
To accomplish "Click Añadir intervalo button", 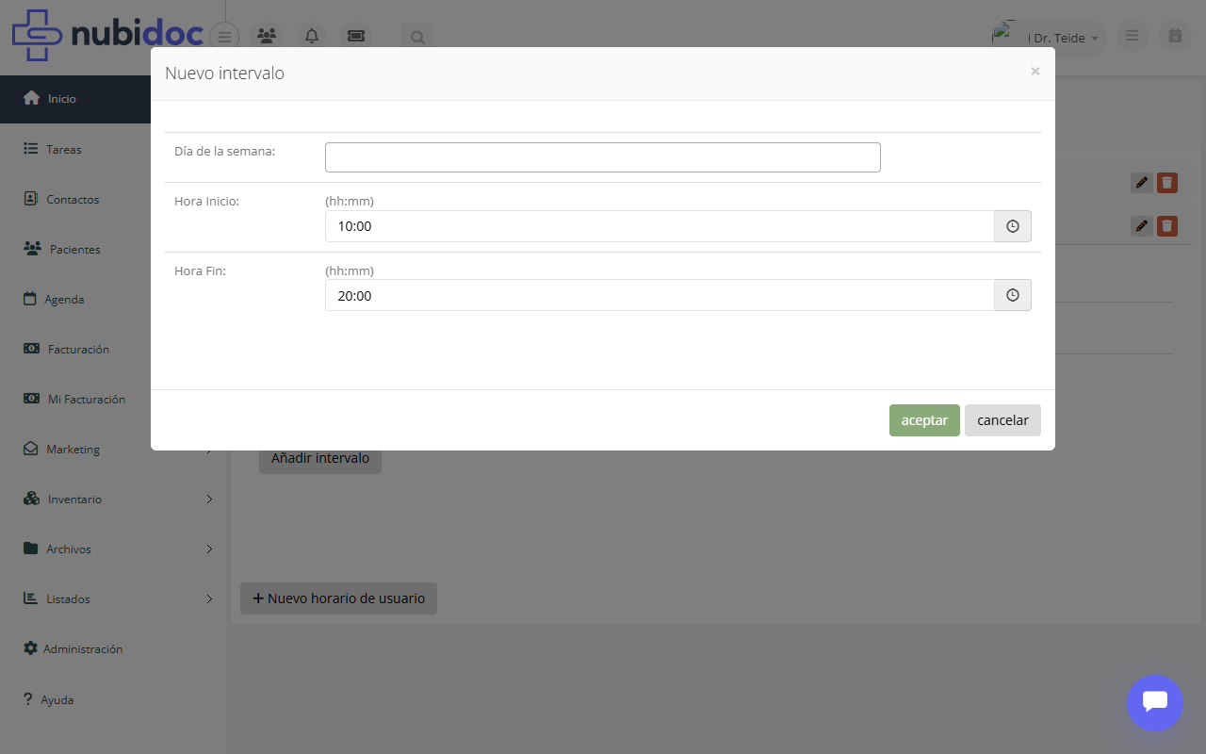I will [x=320, y=459].
